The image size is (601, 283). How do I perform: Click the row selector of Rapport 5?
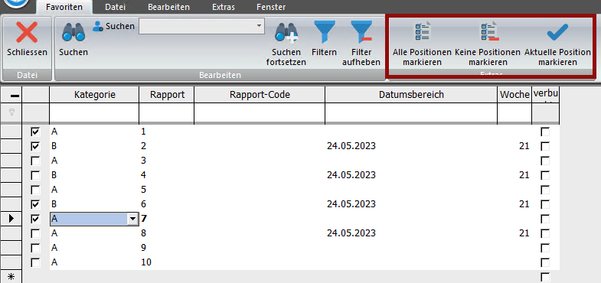point(11,190)
